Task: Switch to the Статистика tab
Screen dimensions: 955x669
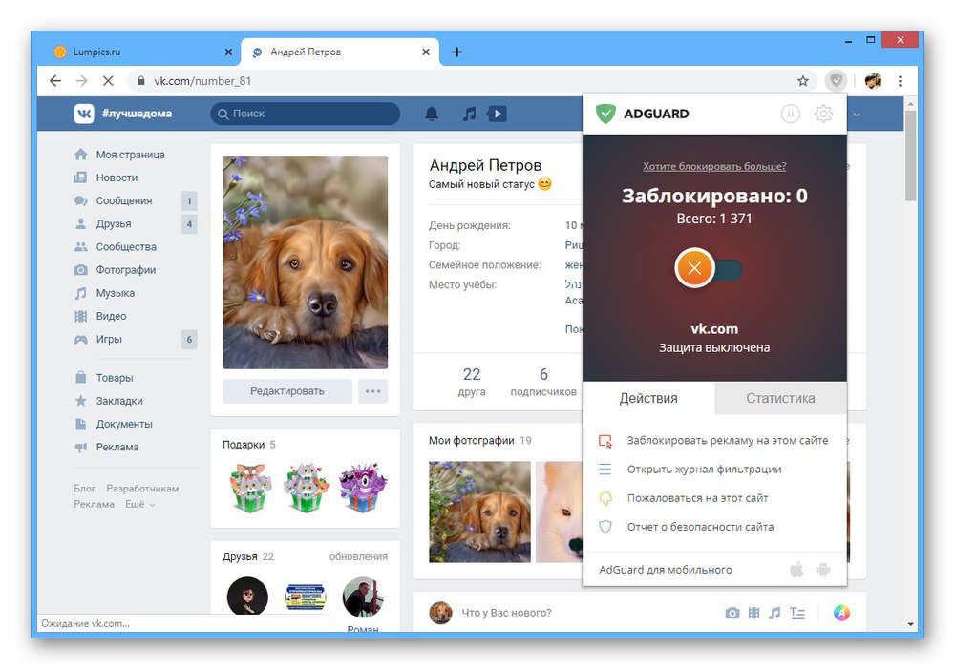Action: click(780, 398)
